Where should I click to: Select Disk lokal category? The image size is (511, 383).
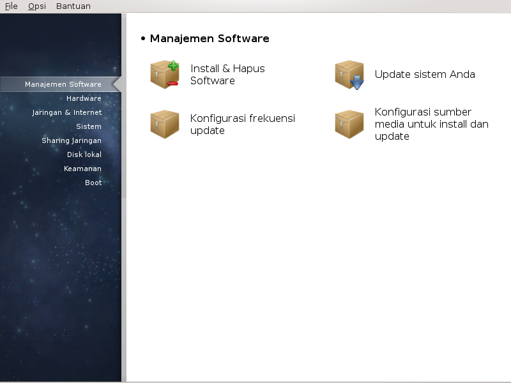pos(84,154)
